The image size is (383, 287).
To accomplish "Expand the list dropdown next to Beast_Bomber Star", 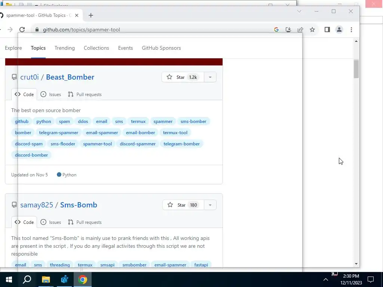I will (210, 77).
